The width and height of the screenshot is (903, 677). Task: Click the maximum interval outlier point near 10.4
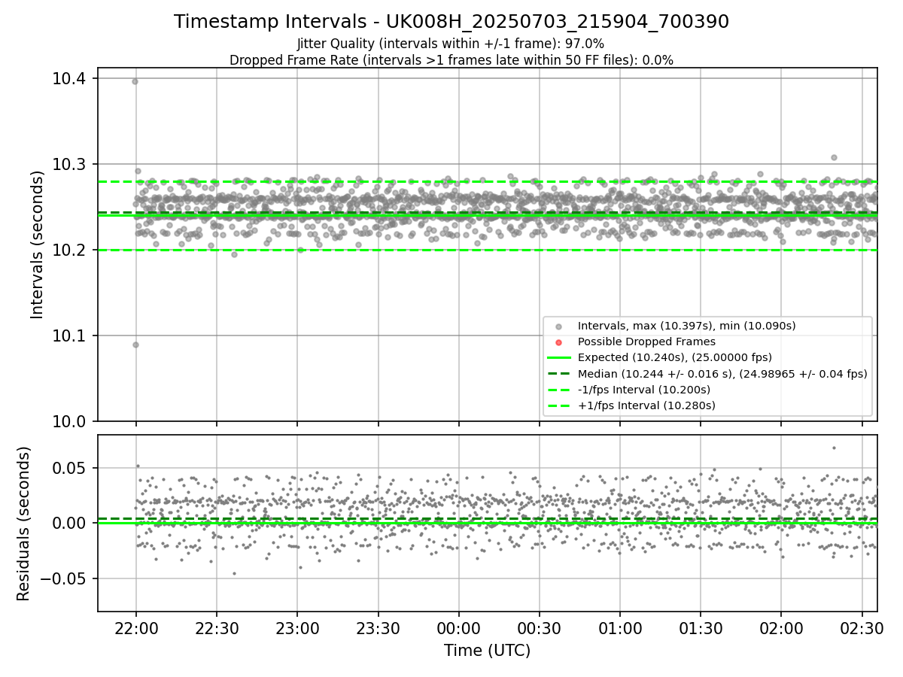(x=135, y=81)
